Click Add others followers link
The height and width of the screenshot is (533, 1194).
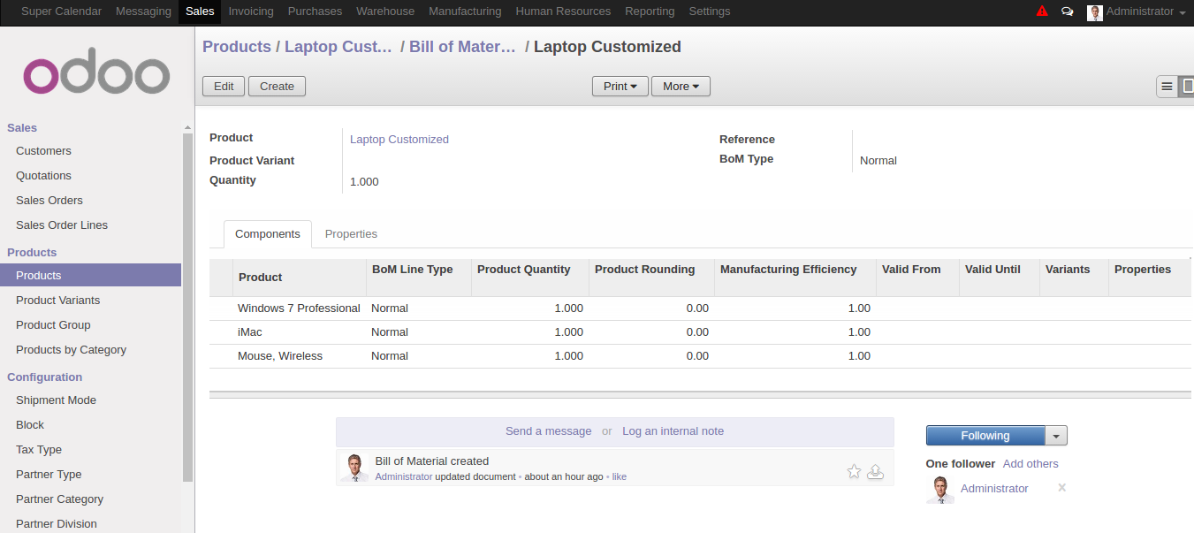coord(1030,464)
